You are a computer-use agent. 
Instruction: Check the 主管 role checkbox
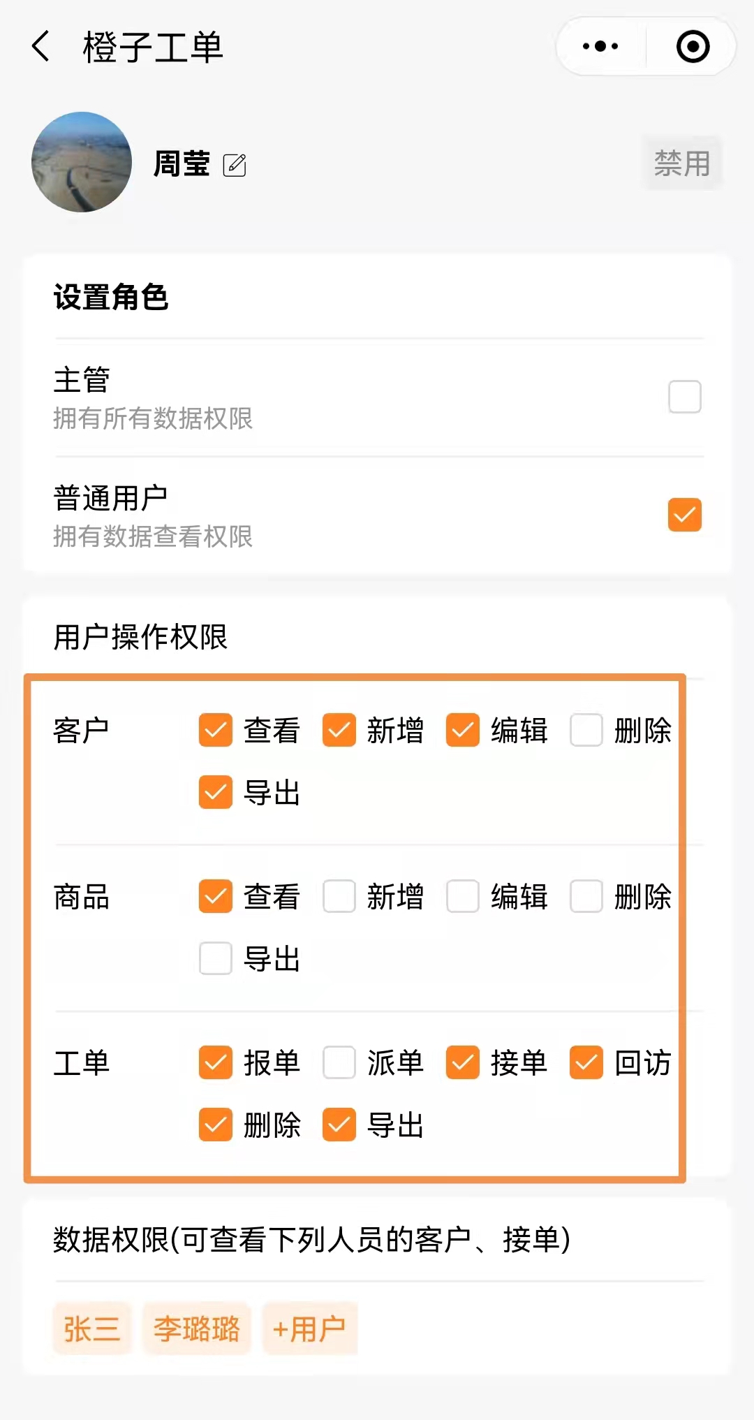[x=684, y=397]
